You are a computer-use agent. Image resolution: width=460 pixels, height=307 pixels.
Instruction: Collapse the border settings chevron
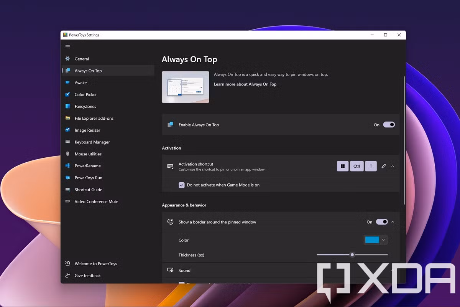(x=393, y=222)
